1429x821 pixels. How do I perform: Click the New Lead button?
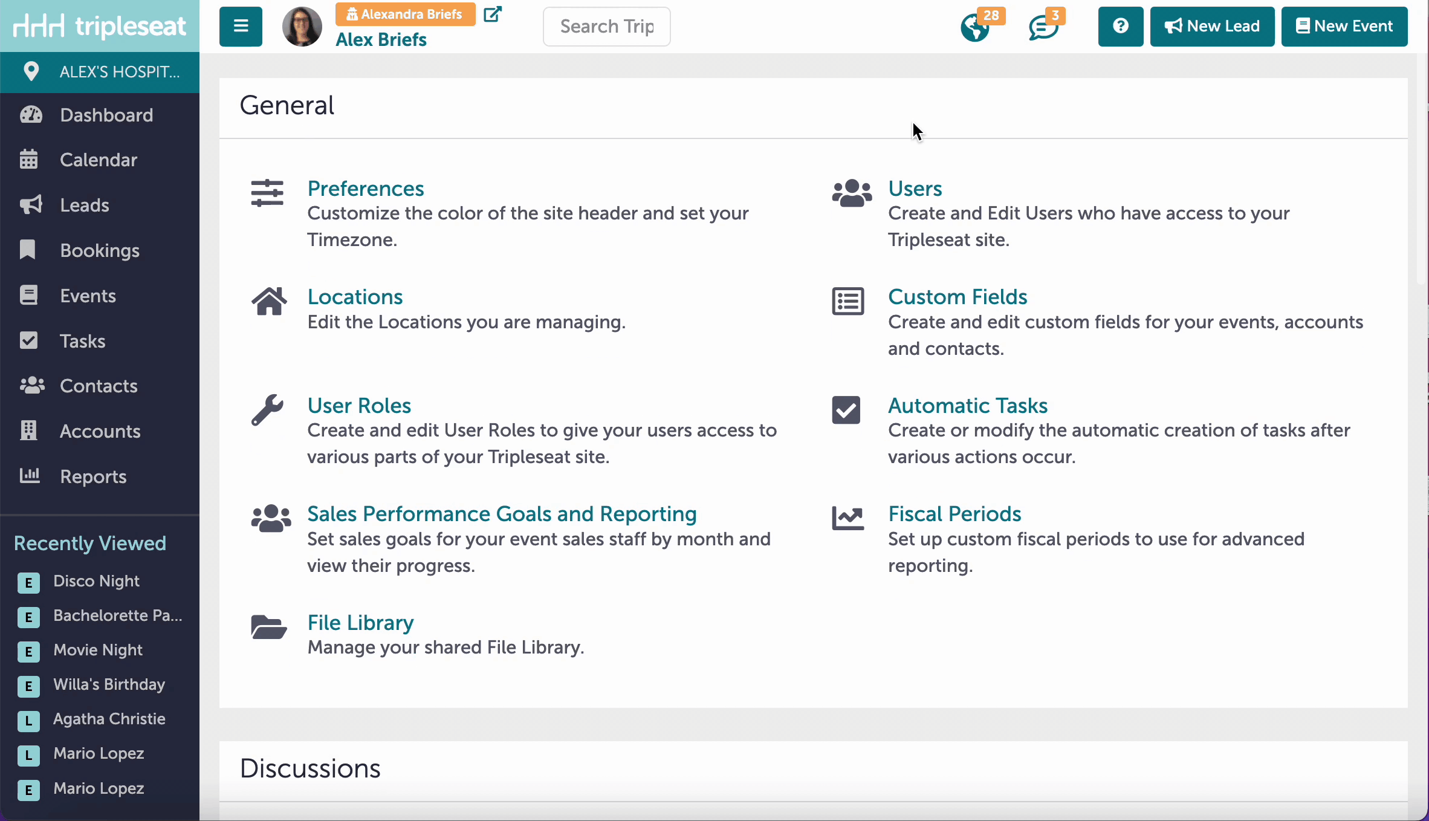point(1212,26)
